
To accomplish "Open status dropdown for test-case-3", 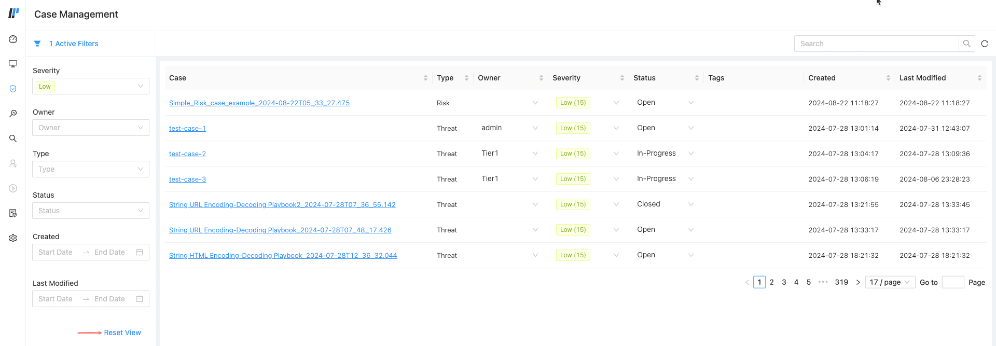I will point(690,179).
